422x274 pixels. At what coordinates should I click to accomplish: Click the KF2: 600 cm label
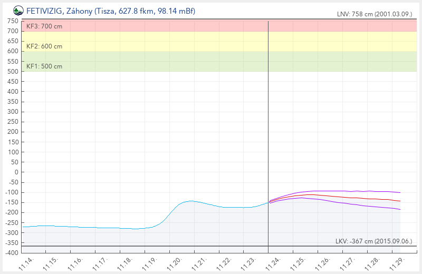click(44, 46)
